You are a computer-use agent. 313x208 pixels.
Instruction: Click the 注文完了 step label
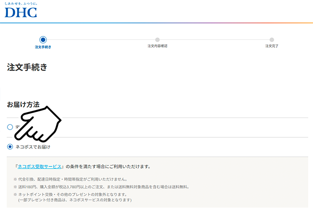pos(272,46)
